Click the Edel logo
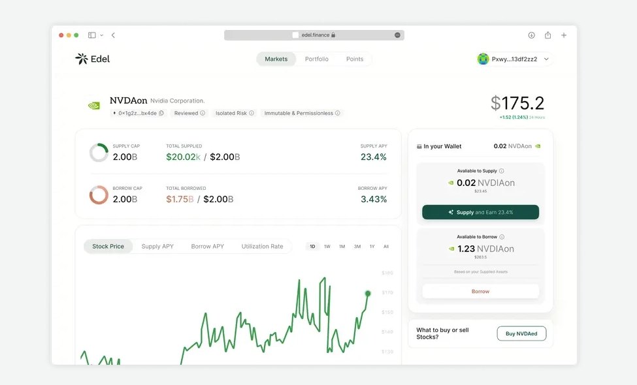The width and height of the screenshot is (637, 385). (93, 58)
